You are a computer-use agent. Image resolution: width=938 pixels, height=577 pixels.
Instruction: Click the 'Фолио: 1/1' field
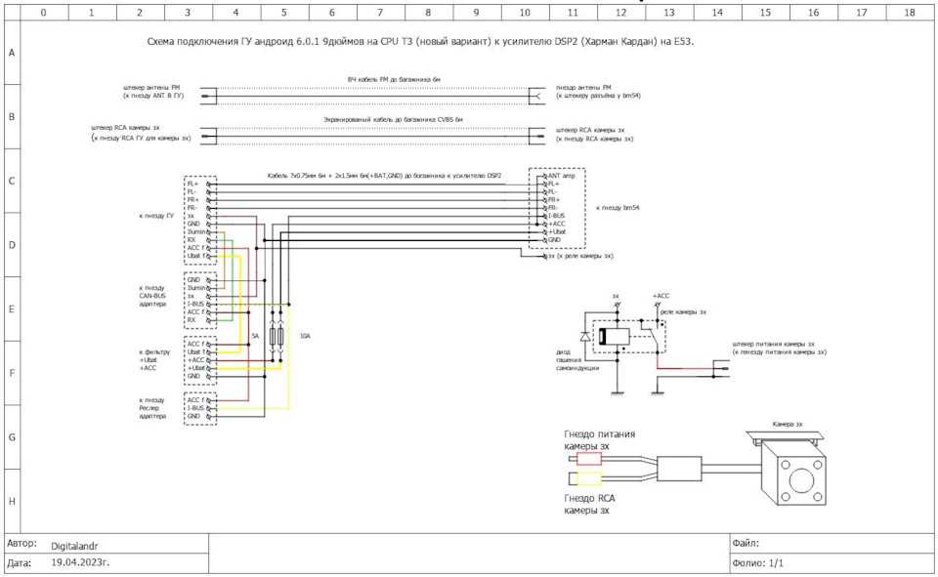(x=757, y=563)
